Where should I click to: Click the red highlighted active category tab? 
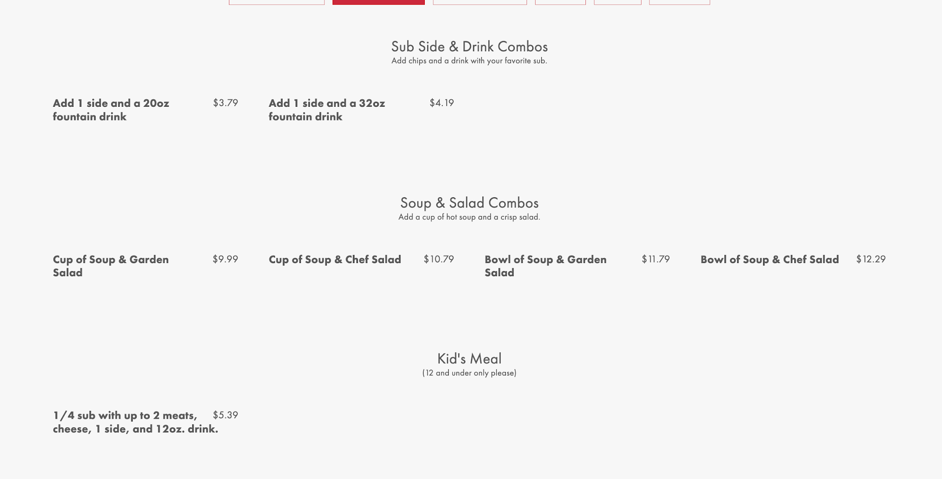pos(378,2)
